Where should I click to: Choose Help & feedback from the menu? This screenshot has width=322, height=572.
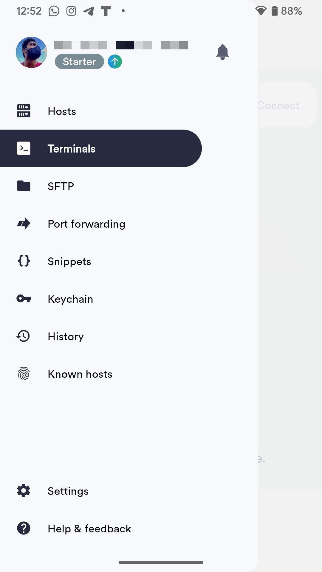pos(89,528)
